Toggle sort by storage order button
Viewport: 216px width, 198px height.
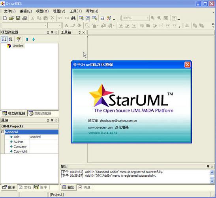(x=4, y=39)
